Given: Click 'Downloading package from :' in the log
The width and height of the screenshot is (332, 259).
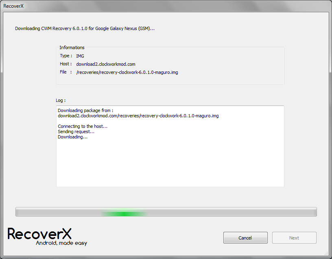Looking at the screenshot, I should [85, 110].
